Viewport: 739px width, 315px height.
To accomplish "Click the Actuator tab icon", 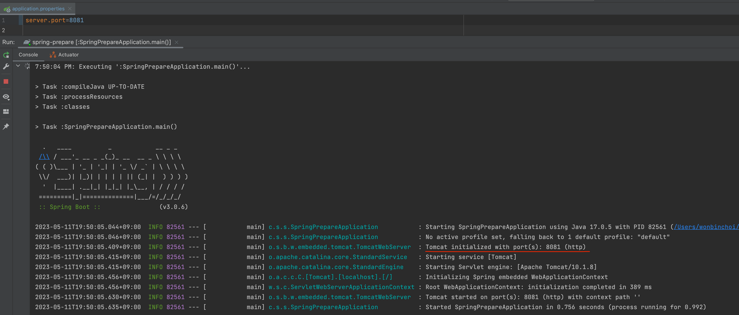I will tap(53, 55).
